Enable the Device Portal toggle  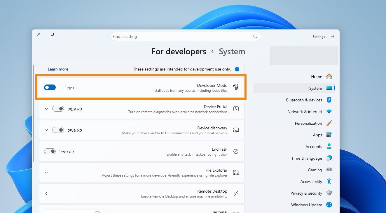[58, 109]
